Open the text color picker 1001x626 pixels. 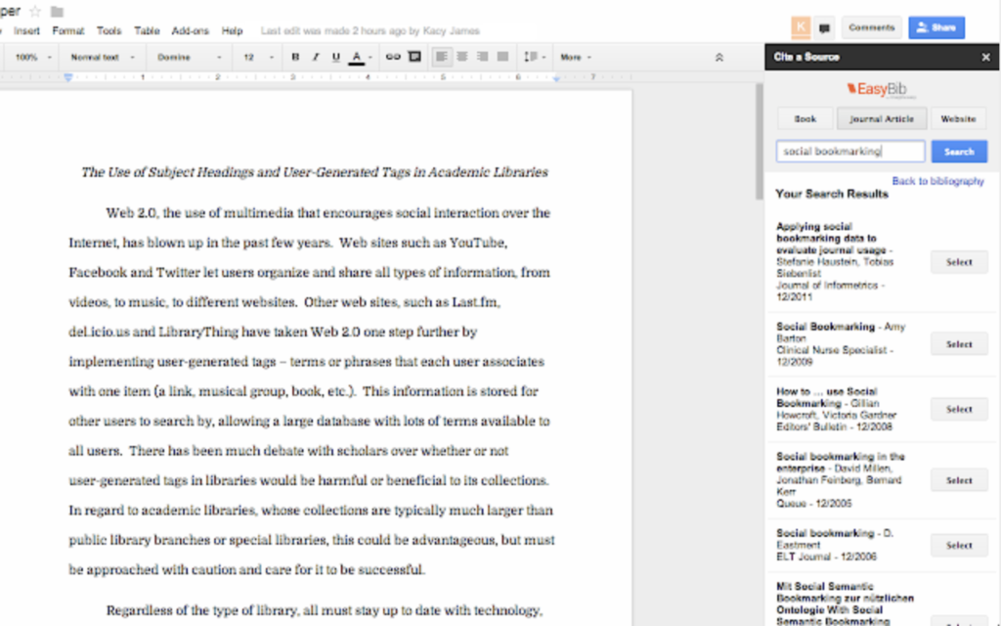pos(358,57)
